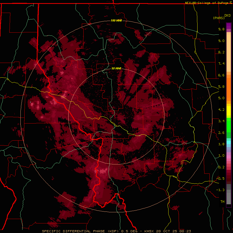Click the 50 NMI range ring label
Viewport: 233px width, 233px height.
tap(116, 68)
